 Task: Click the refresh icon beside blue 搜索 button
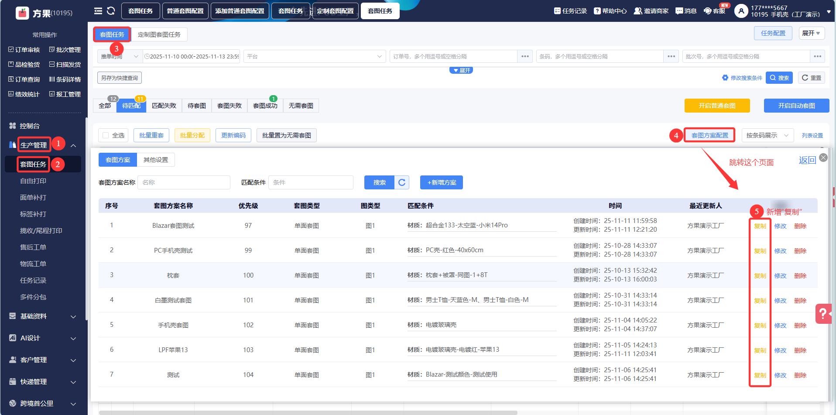(x=402, y=182)
